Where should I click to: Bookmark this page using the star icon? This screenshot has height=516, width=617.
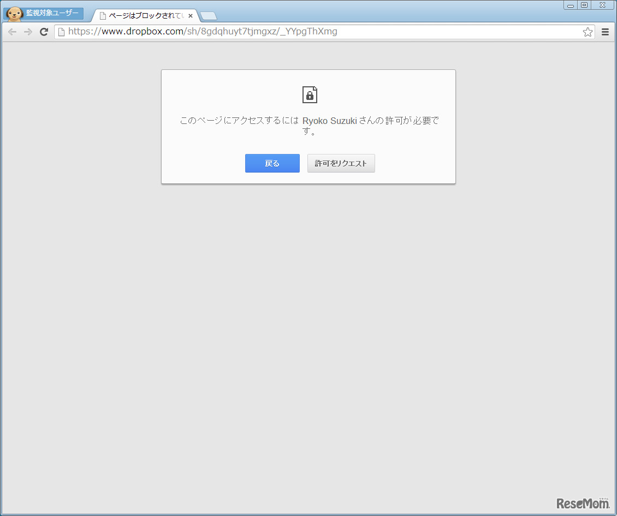pyautogui.click(x=588, y=32)
